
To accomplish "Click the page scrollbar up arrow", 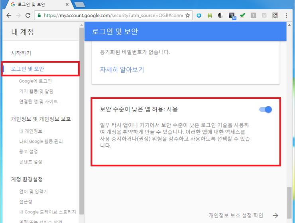I will click(289, 25).
